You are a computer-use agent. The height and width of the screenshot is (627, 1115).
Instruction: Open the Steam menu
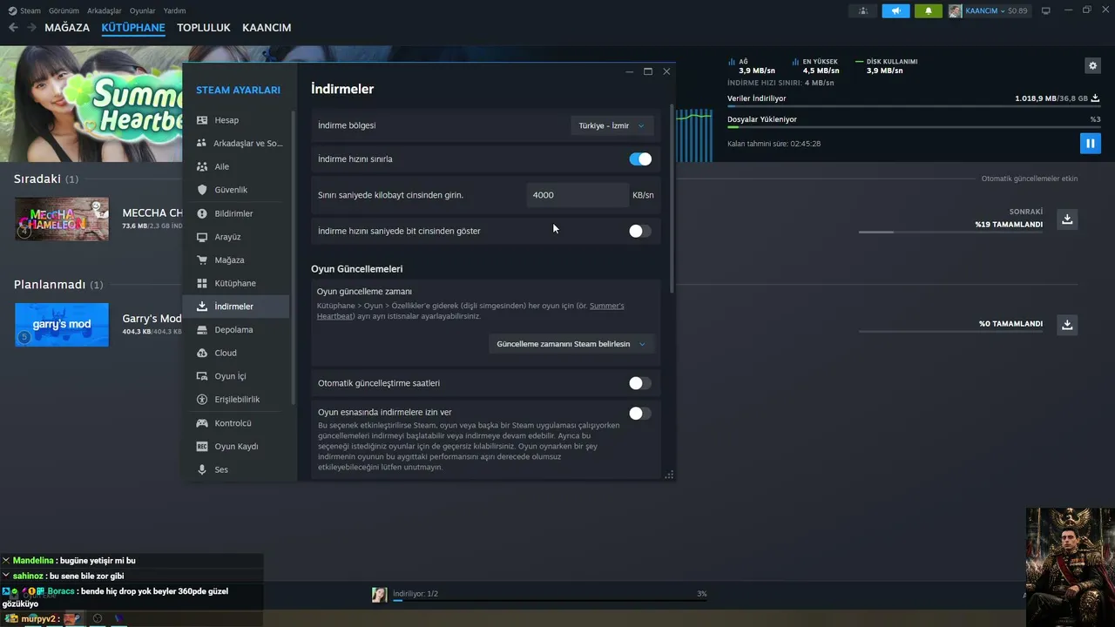(24, 10)
